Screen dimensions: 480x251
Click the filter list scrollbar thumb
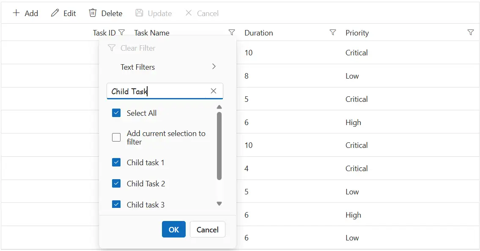pyautogui.click(x=219, y=146)
